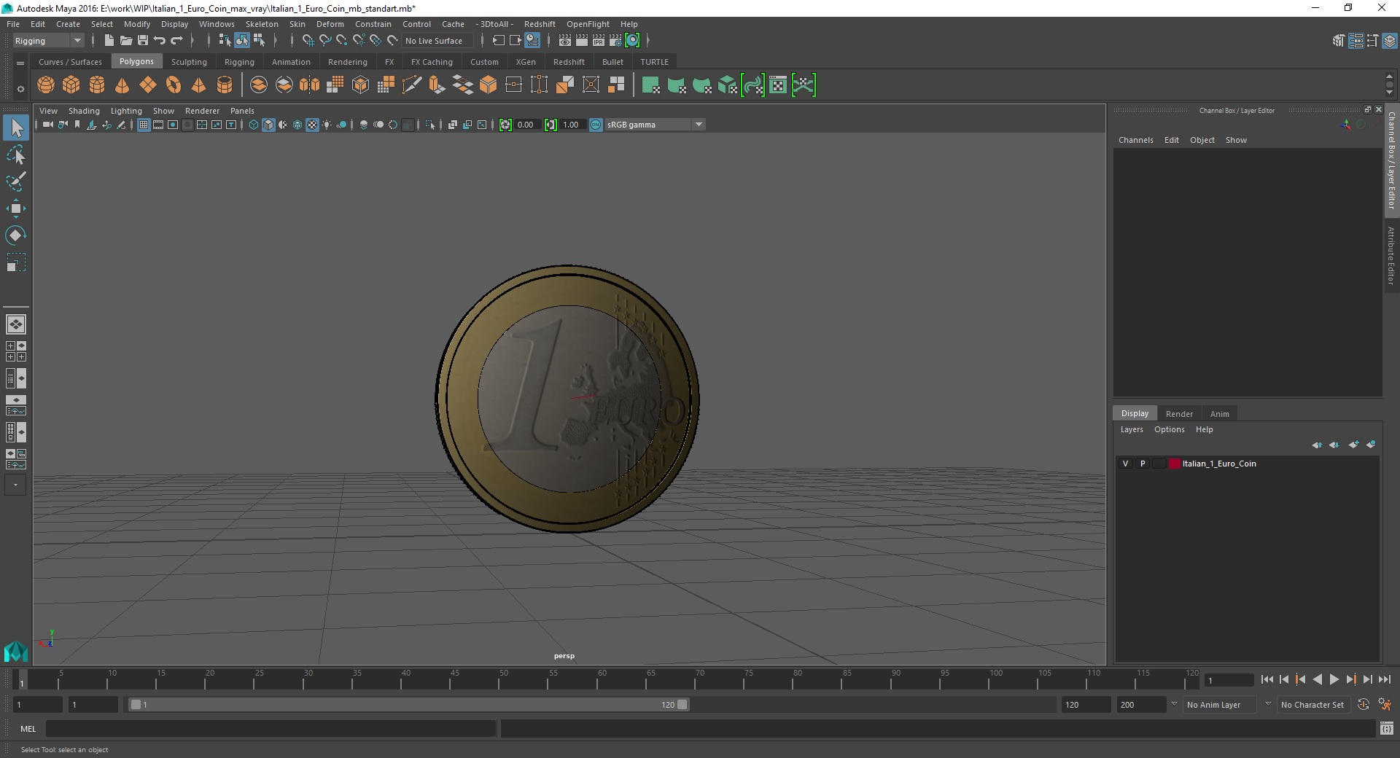This screenshot has height=758, width=1400.
Task: Click the Maya logo home icon
Action: [16, 651]
